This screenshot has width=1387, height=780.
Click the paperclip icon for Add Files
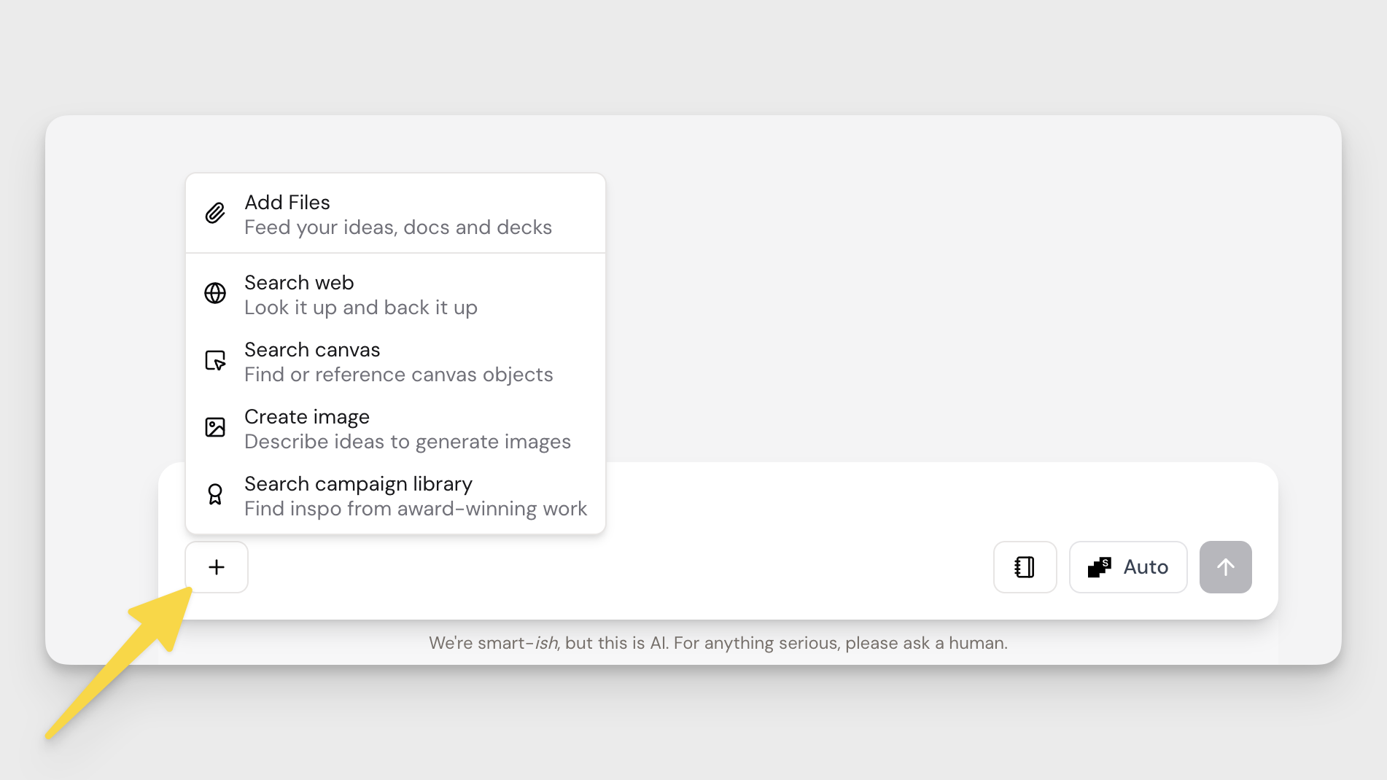tap(215, 214)
